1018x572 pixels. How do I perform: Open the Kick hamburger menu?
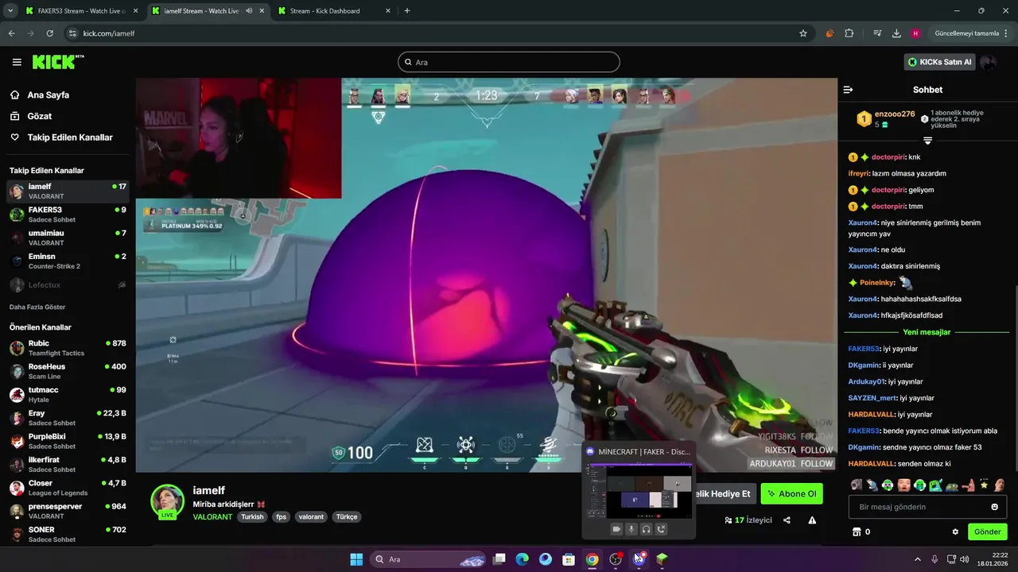[x=17, y=62]
